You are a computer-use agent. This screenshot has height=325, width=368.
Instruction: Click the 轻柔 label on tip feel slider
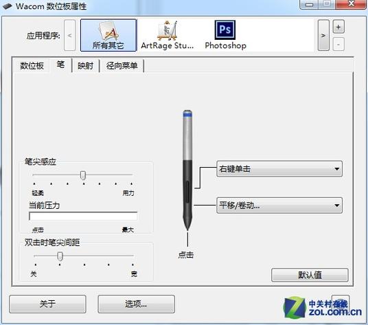pos(38,193)
